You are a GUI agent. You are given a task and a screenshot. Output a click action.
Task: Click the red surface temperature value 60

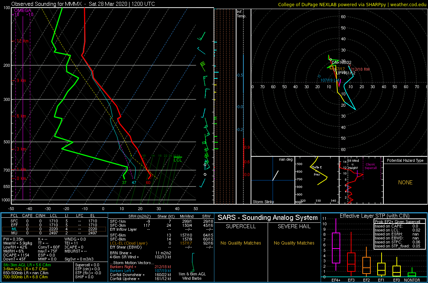pyautogui.click(x=148, y=182)
